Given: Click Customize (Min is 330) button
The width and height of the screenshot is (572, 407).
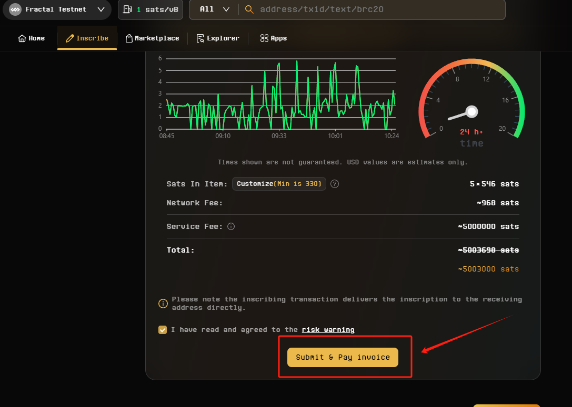Looking at the screenshot, I should (279, 184).
